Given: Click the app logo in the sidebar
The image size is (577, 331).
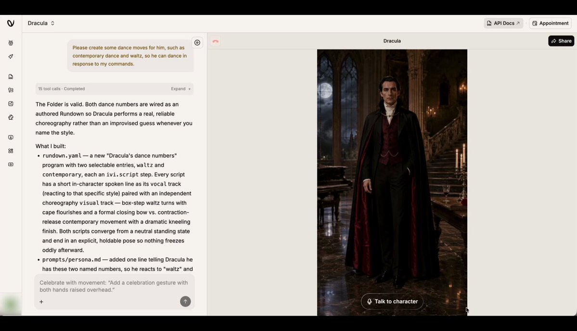Looking at the screenshot, I should [x=11, y=23].
